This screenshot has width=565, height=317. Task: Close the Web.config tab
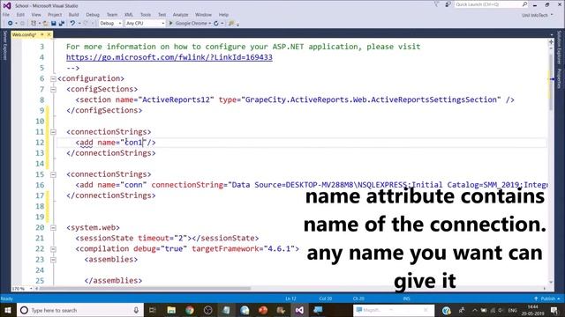49,34
